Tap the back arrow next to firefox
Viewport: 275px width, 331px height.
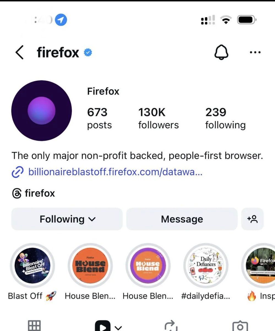coord(19,52)
